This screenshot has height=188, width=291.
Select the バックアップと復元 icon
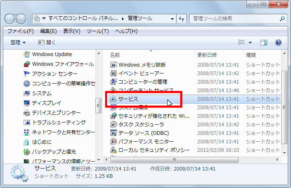pyautogui.click(x=27, y=151)
